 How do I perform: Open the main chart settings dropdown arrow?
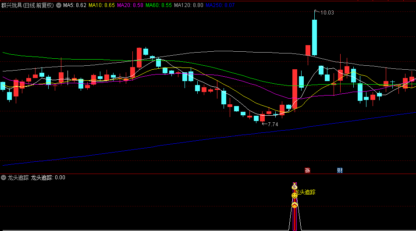(x=59, y=5)
